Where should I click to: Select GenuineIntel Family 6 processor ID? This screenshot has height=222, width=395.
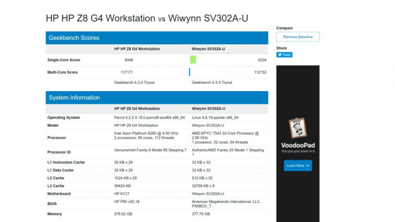pos(150,150)
